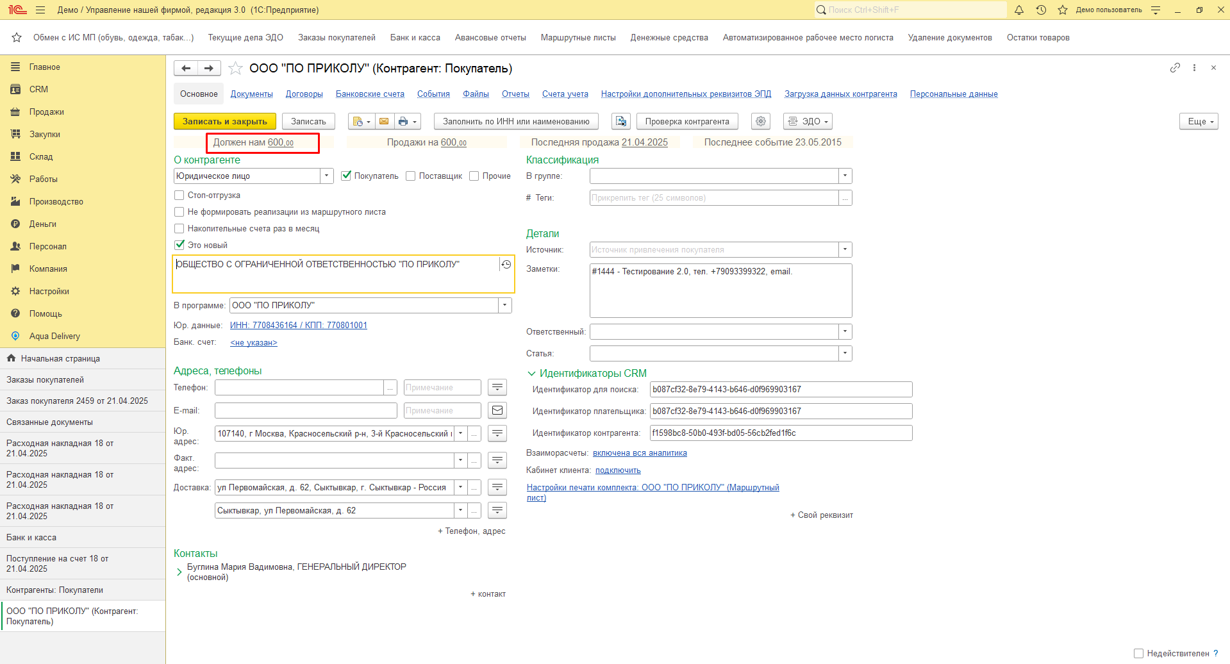Go forward with the right arrow button

(x=209, y=68)
